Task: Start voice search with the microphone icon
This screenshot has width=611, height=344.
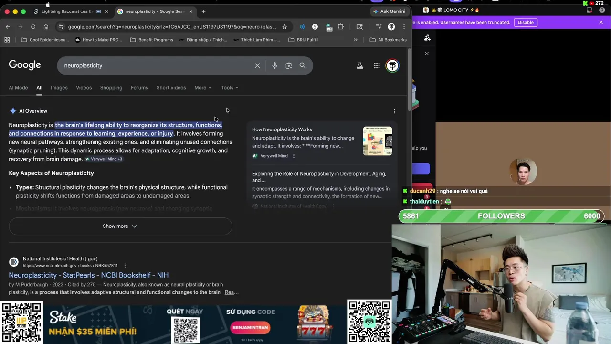Action: pos(274,65)
